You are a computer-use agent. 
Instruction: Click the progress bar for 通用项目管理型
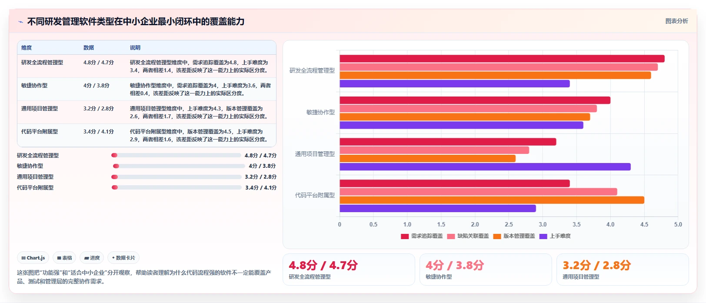click(x=176, y=177)
